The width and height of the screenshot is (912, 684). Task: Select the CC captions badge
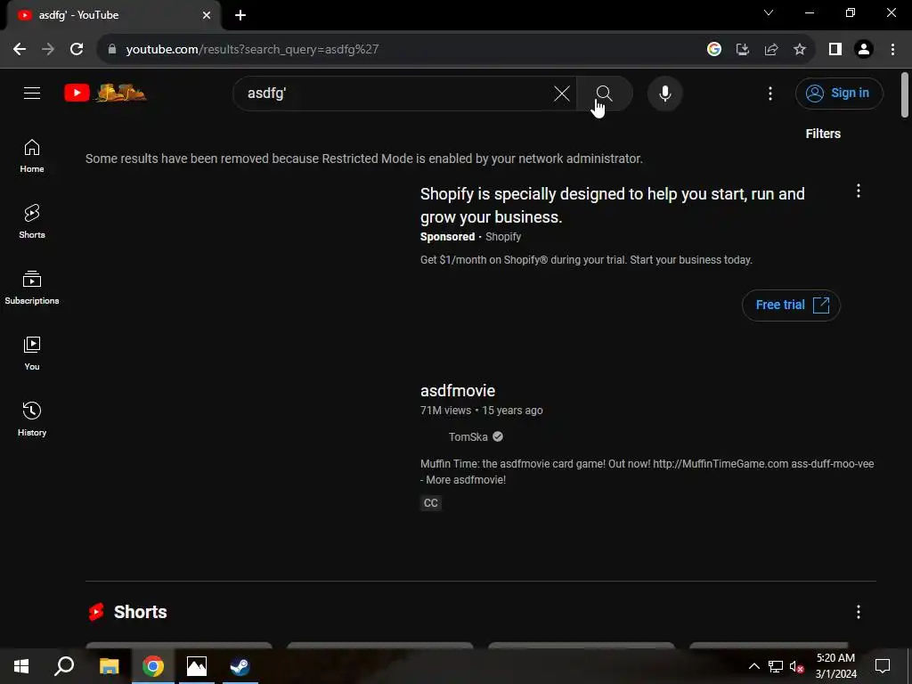click(430, 503)
